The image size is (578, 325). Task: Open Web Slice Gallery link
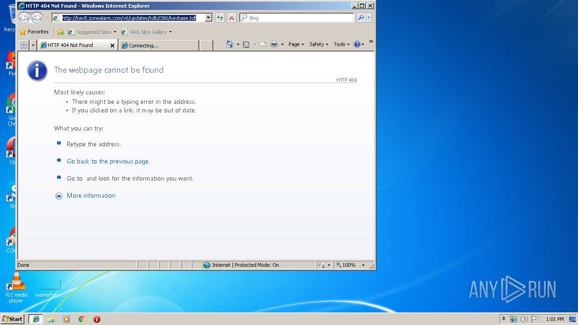pyautogui.click(x=146, y=32)
